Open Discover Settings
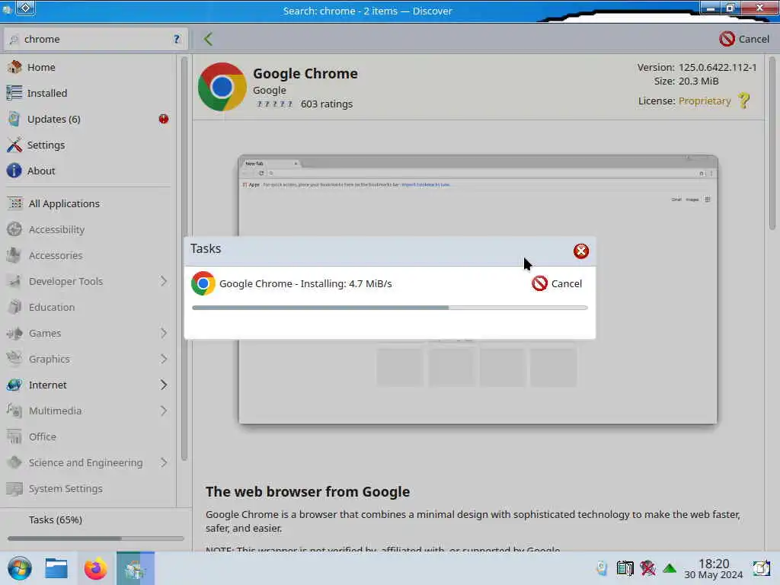 (88, 145)
